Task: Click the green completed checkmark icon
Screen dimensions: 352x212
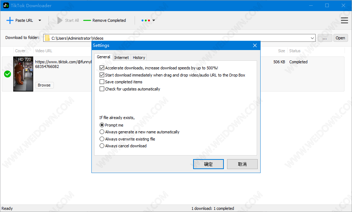Action: pos(7,74)
